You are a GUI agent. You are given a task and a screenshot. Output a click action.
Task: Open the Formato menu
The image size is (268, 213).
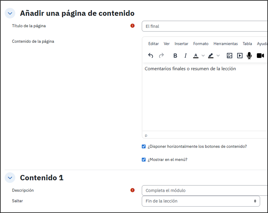coord(201,44)
